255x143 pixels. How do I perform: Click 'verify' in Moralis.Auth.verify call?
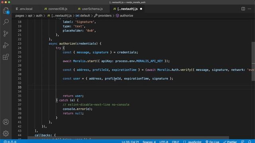coord(185,70)
